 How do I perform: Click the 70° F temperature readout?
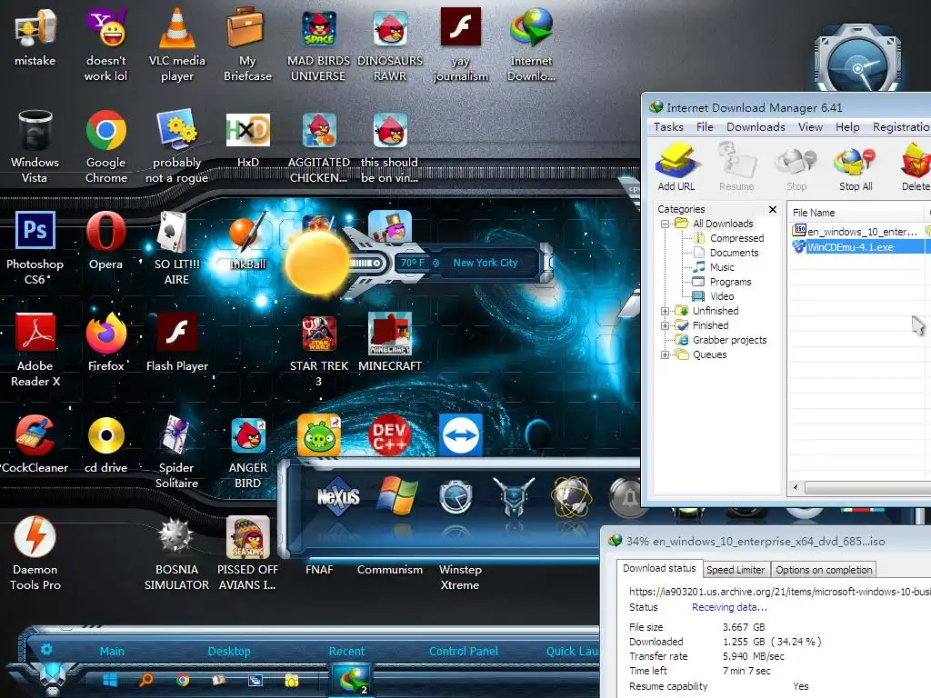pyautogui.click(x=413, y=263)
